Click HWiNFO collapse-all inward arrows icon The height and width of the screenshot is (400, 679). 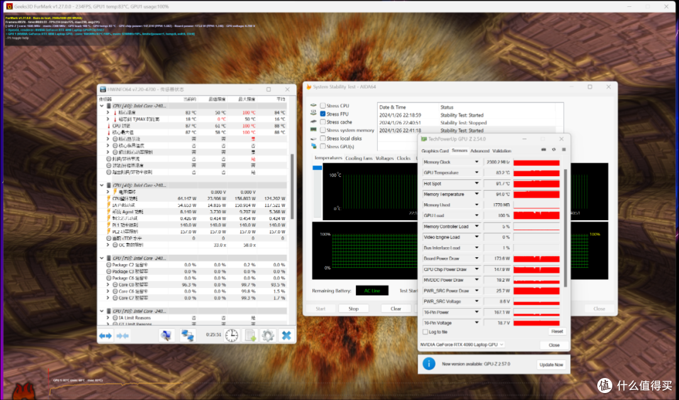(x=123, y=335)
